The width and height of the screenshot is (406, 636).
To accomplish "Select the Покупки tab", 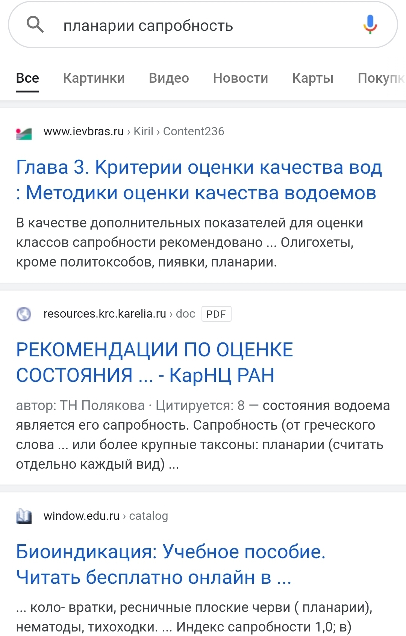I will 381,78.
